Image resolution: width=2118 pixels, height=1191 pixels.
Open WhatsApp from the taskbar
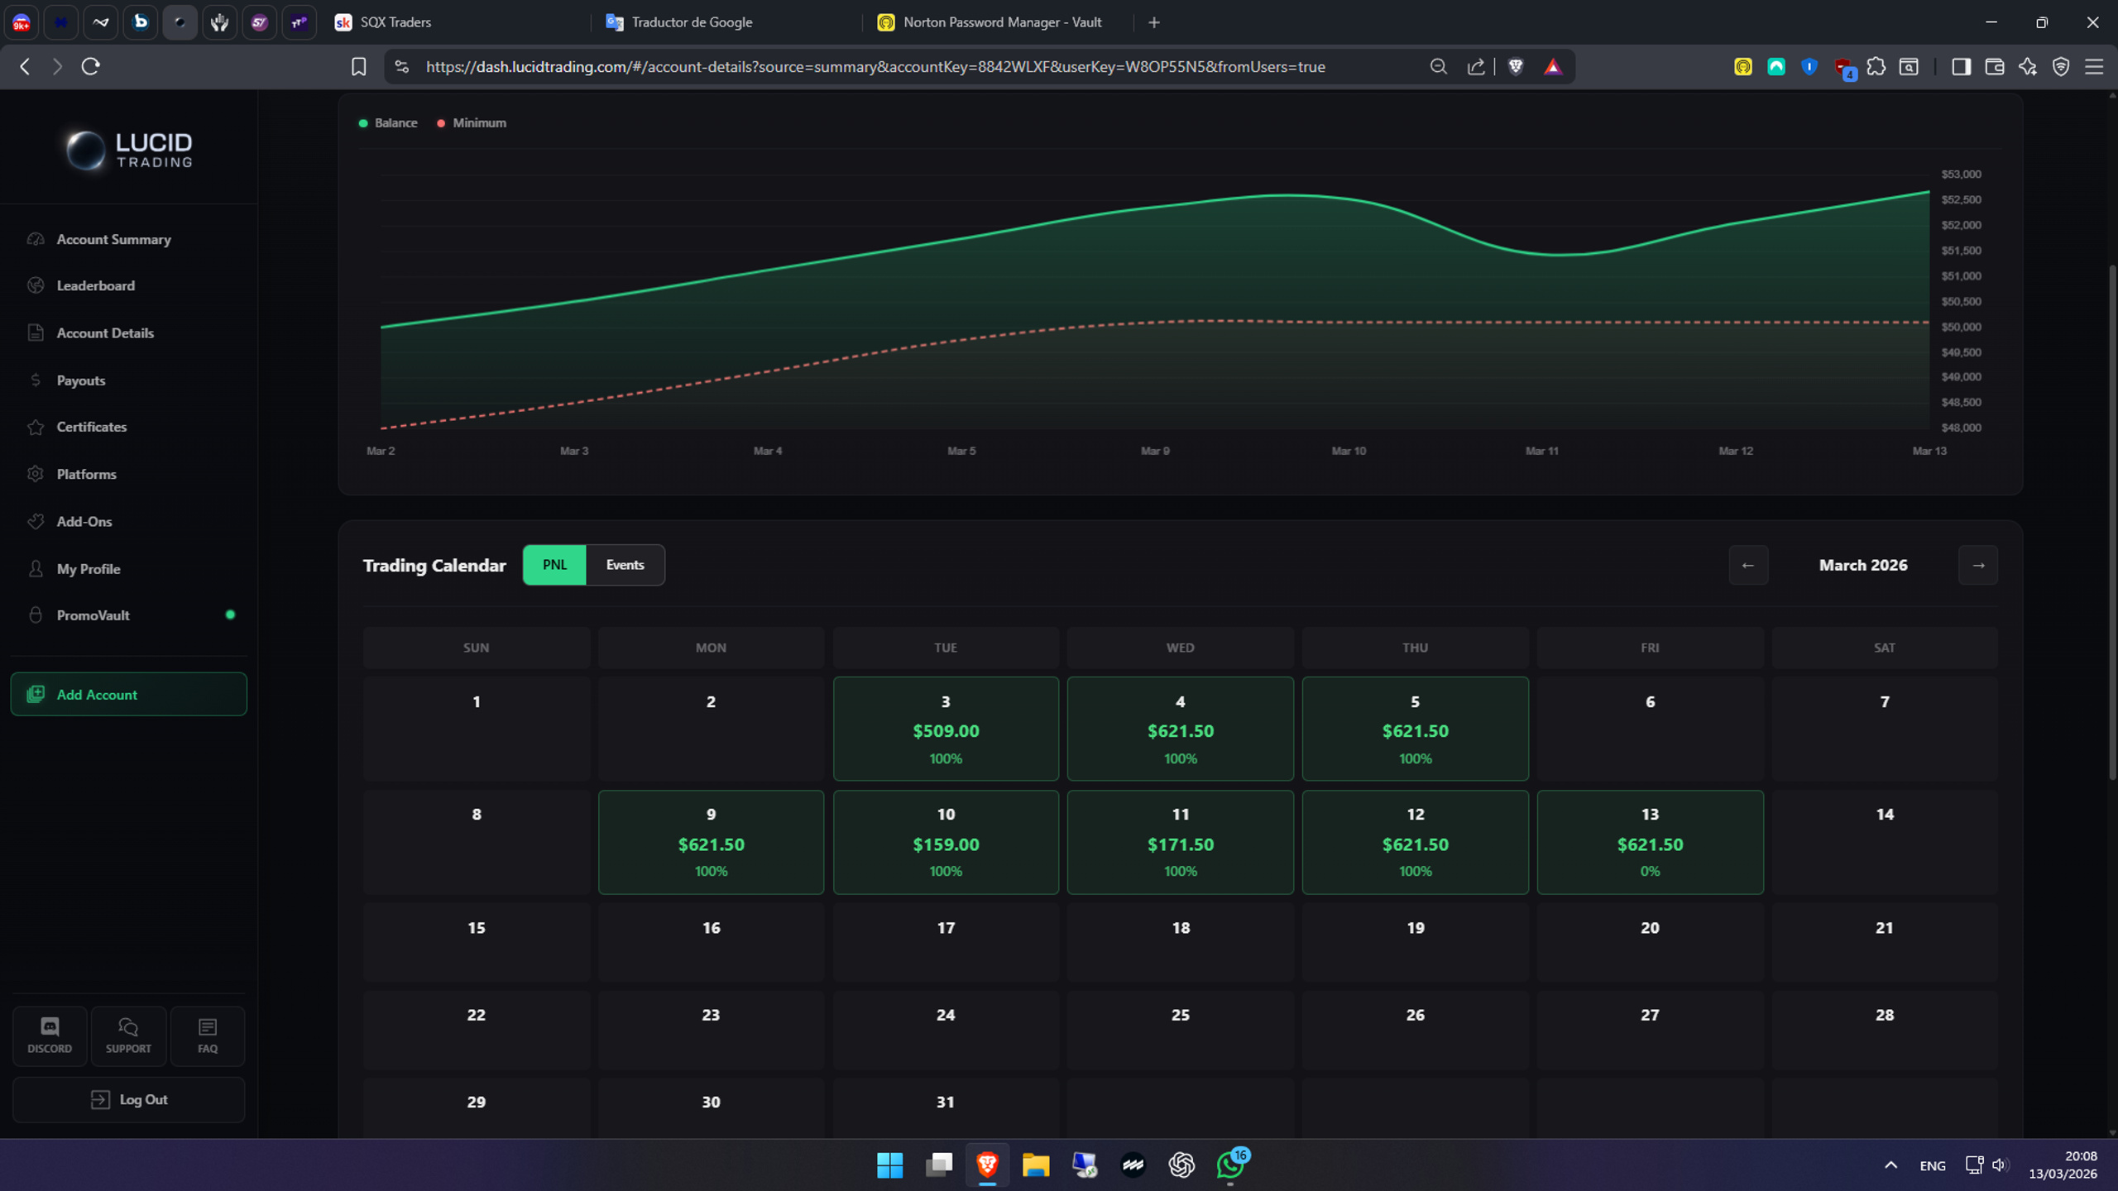click(x=1230, y=1165)
